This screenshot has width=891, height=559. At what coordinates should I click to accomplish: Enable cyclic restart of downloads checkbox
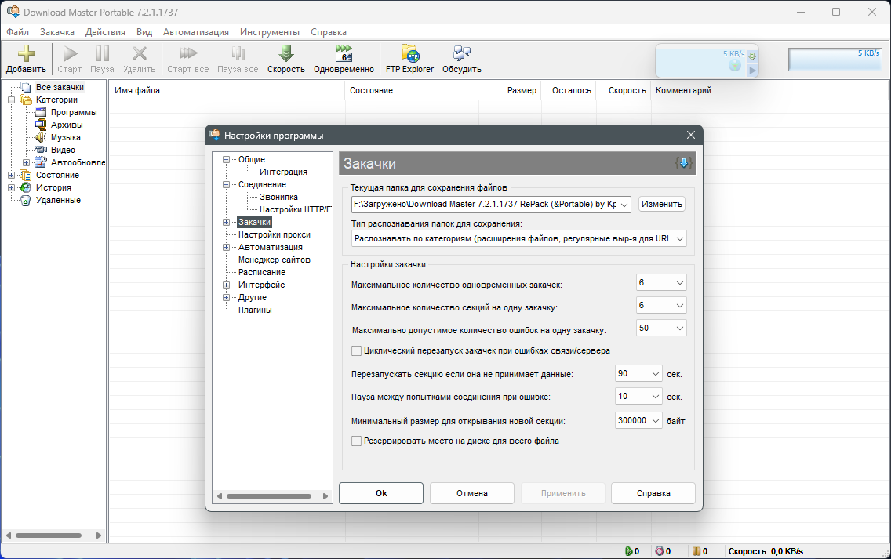[356, 351]
